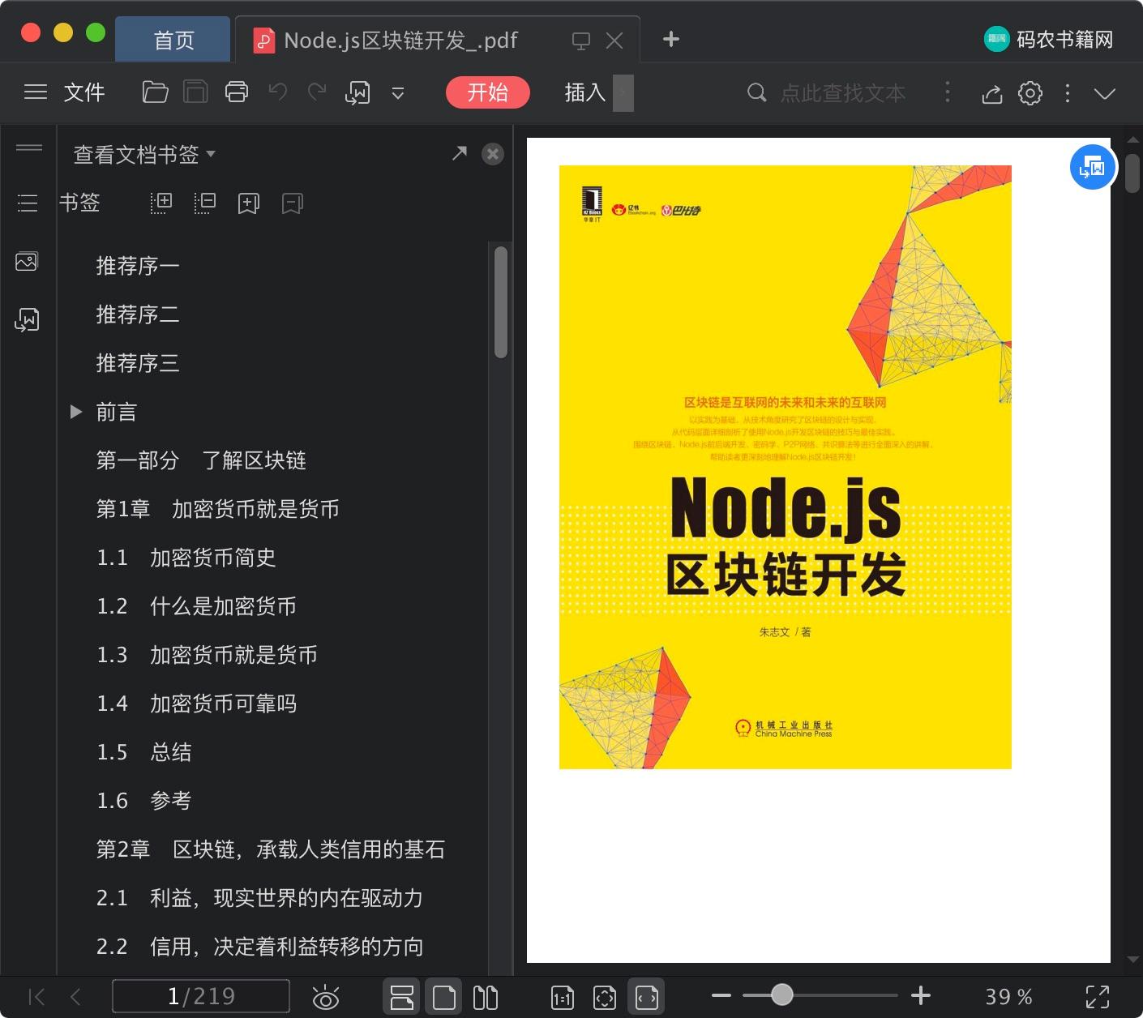Click the search text field
Image resolution: width=1143 pixels, height=1018 pixels.
point(842,93)
